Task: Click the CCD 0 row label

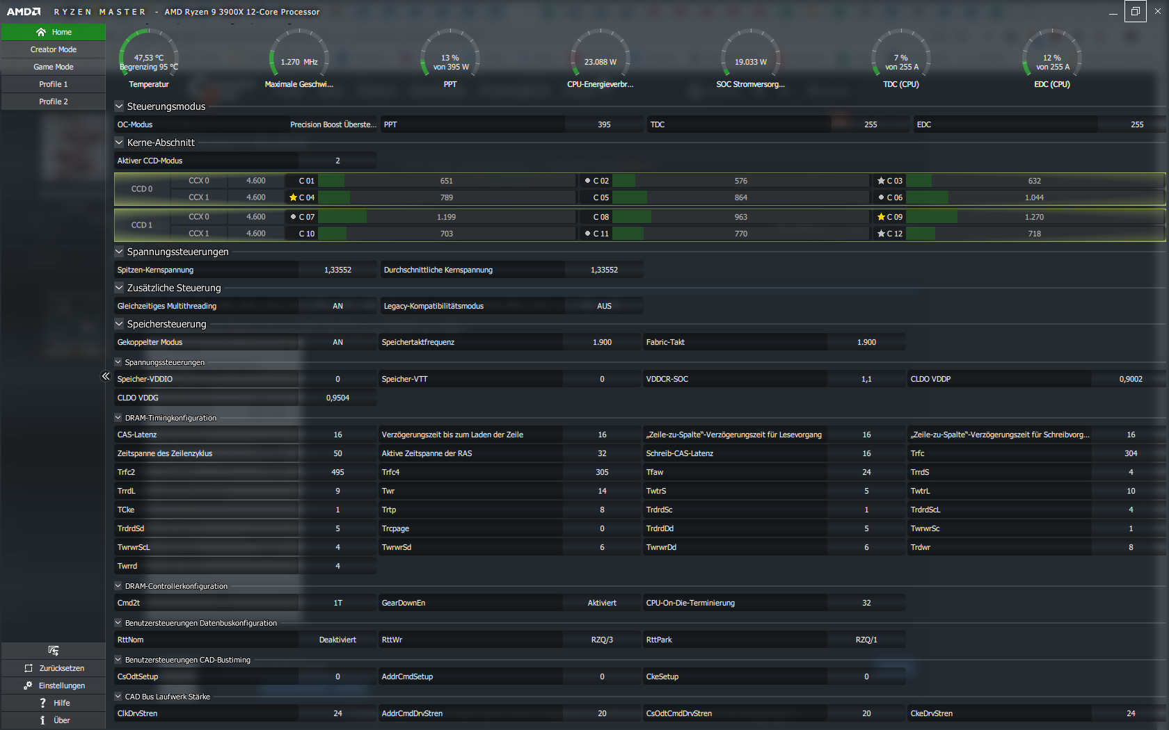Action: (x=142, y=189)
